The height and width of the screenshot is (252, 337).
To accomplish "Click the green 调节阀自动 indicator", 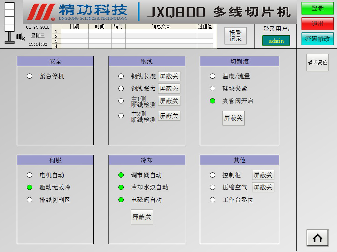I will click(x=121, y=175).
